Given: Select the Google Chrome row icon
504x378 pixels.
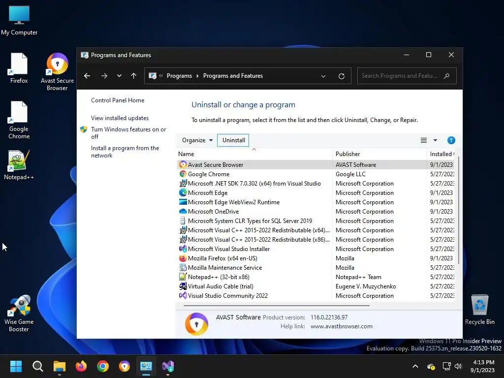Looking at the screenshot, I should (183, 174).
